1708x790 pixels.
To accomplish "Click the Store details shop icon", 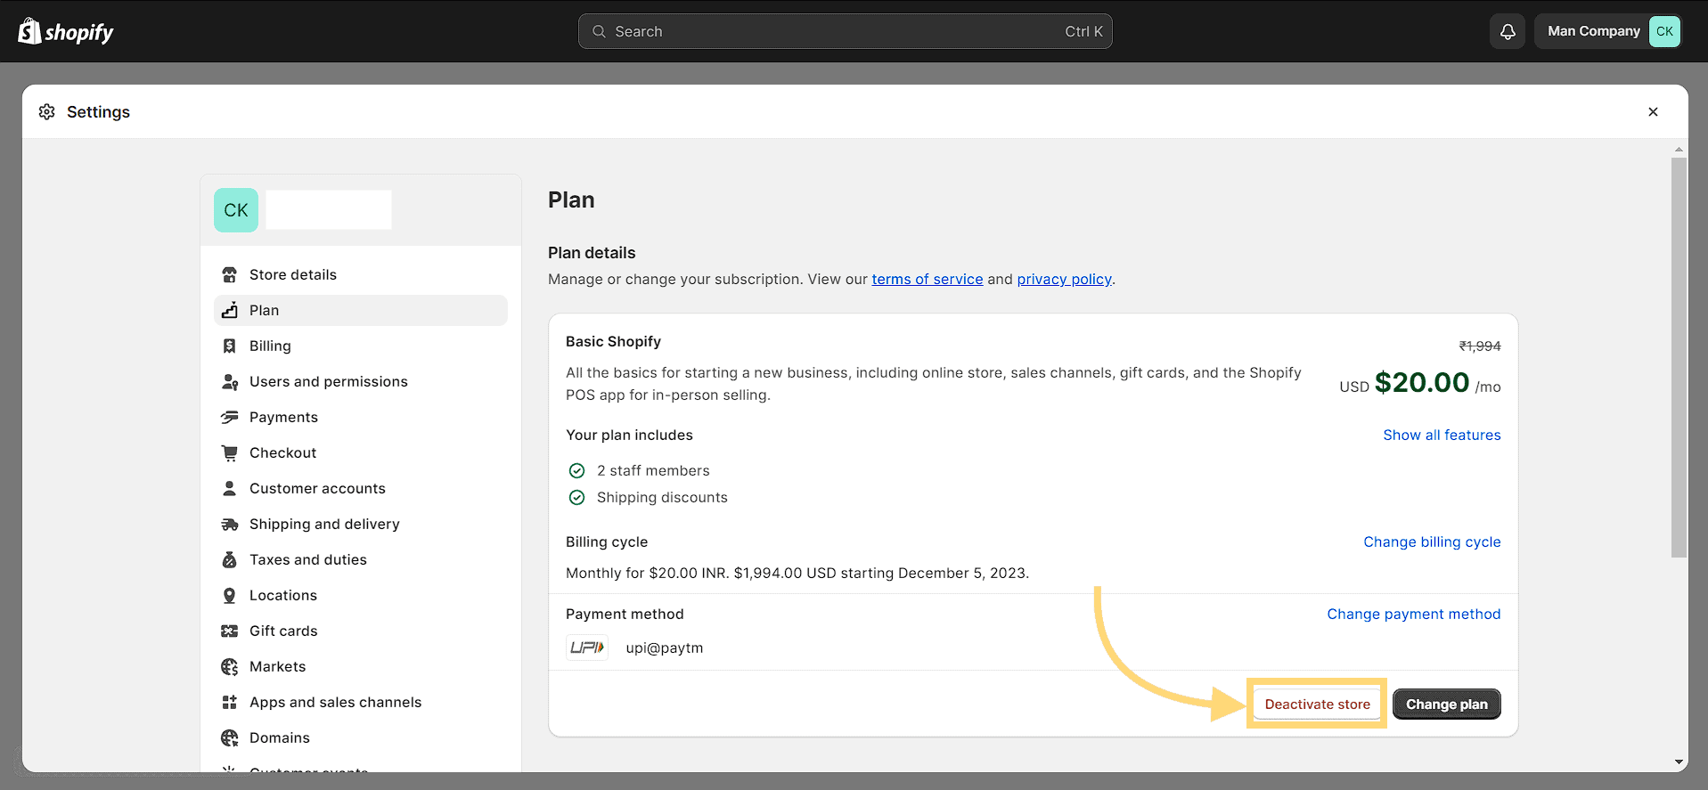I will coord(230,274).
